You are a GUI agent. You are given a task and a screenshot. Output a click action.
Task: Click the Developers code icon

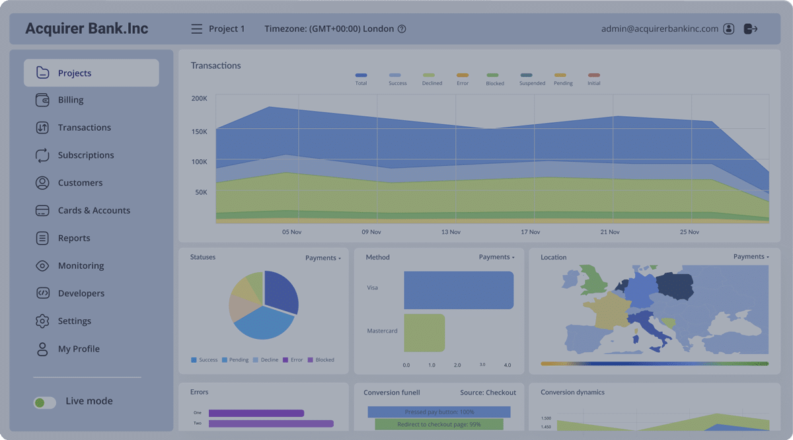click(x=42, y=293)
